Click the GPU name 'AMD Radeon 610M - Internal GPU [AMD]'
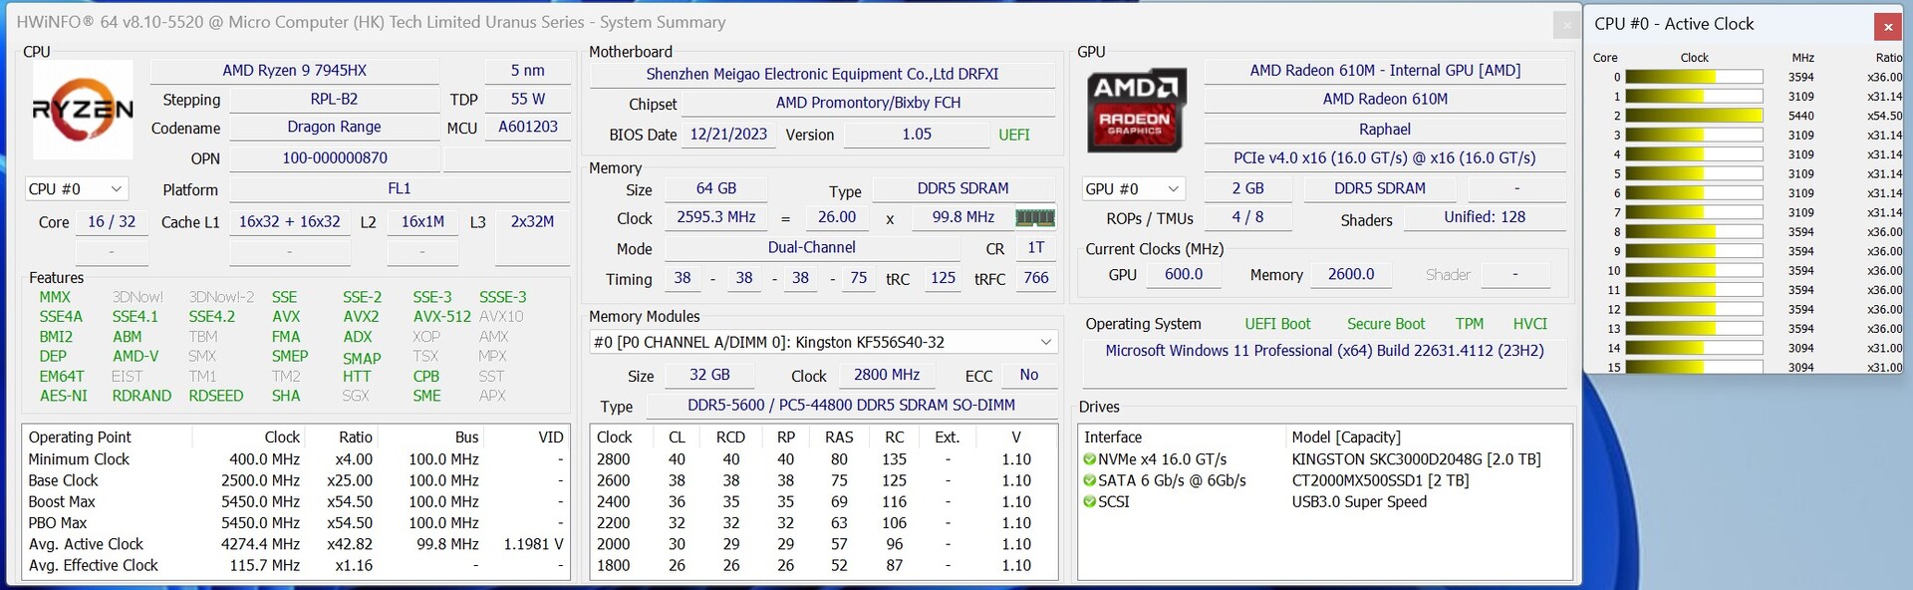The image size is (1913, 590). point(1385,71)
